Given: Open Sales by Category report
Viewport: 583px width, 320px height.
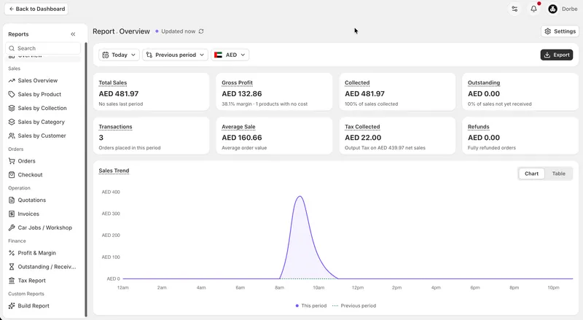Looking at the screenshot, I should (x=41, y=122).
